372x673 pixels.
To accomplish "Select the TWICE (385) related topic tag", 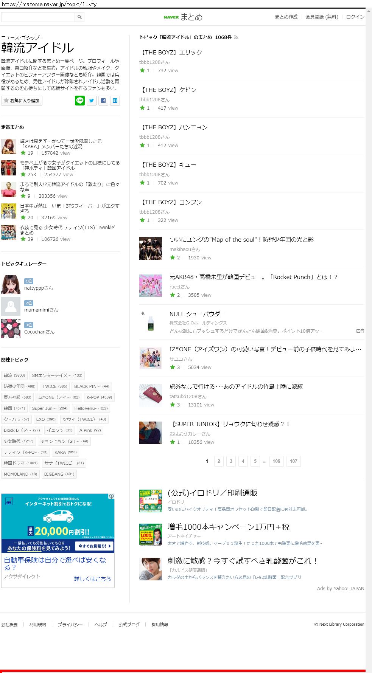I will click(54, 386).
